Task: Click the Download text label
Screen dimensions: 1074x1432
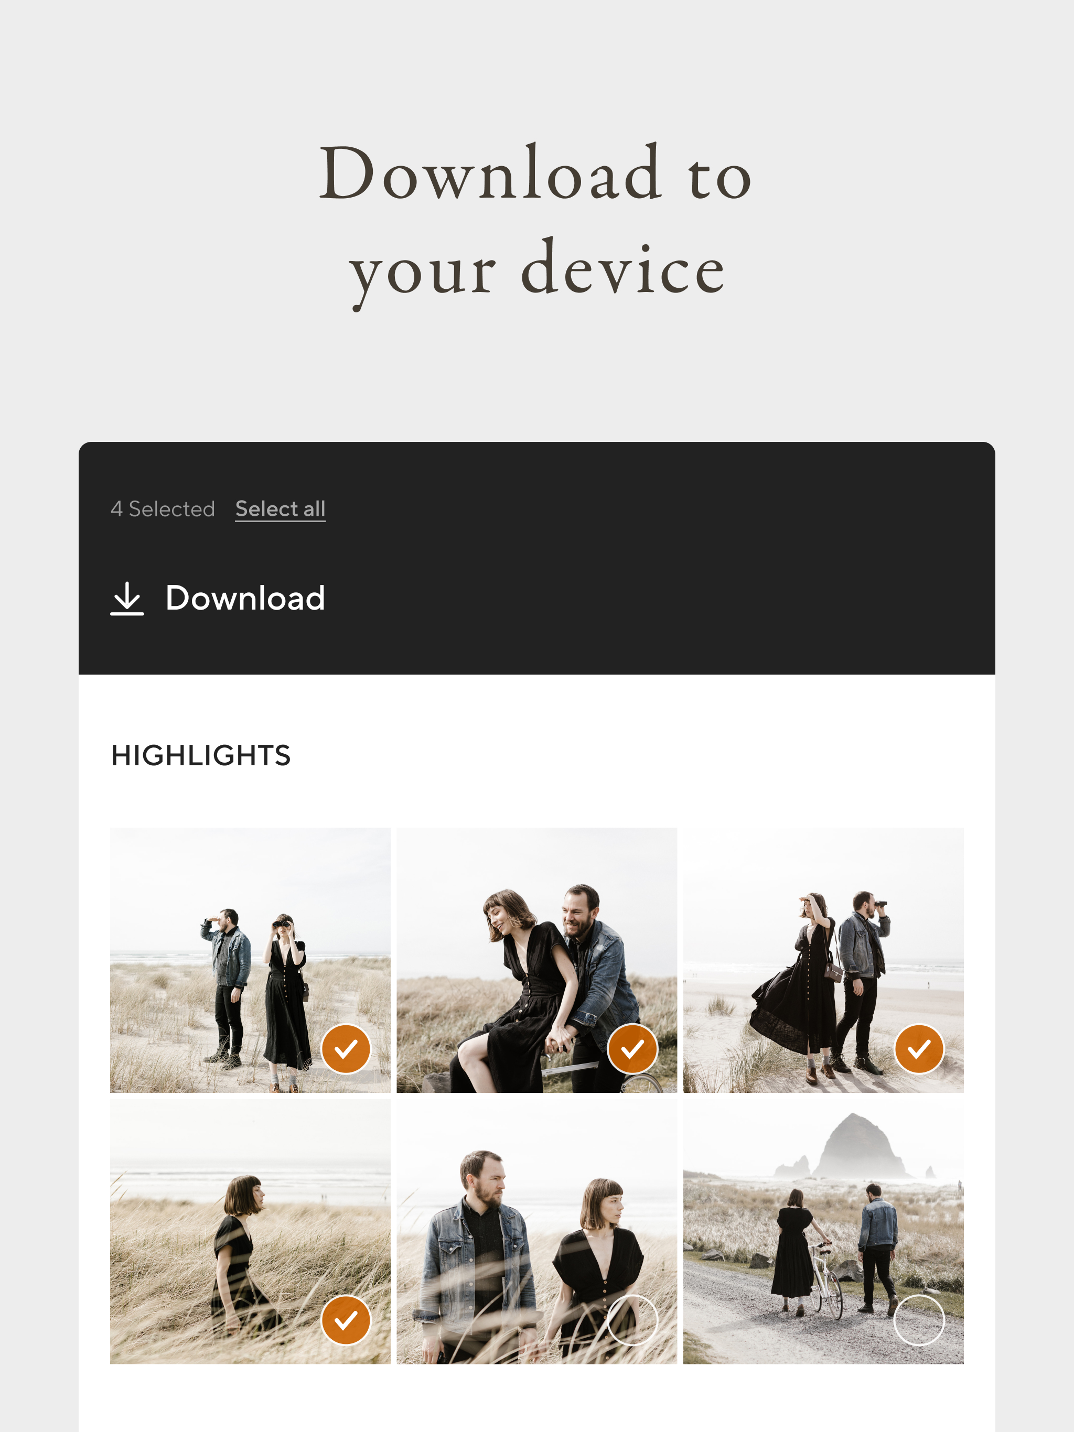Action: click(x=245, y=598)
